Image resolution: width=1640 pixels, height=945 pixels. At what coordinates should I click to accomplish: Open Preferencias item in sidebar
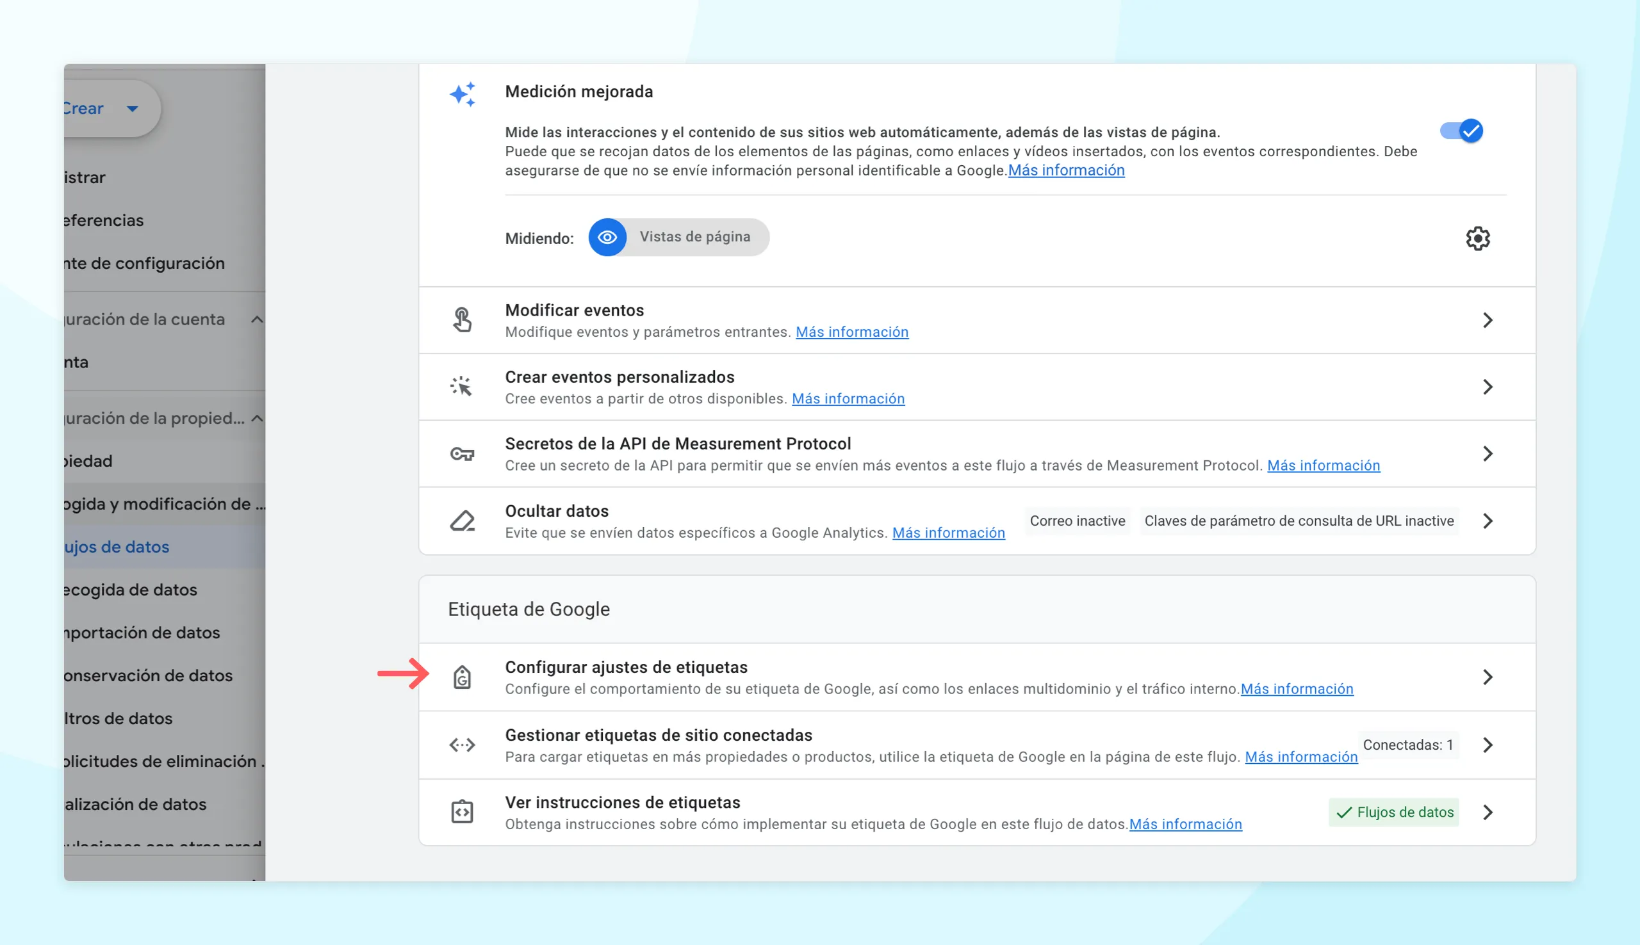164,220
